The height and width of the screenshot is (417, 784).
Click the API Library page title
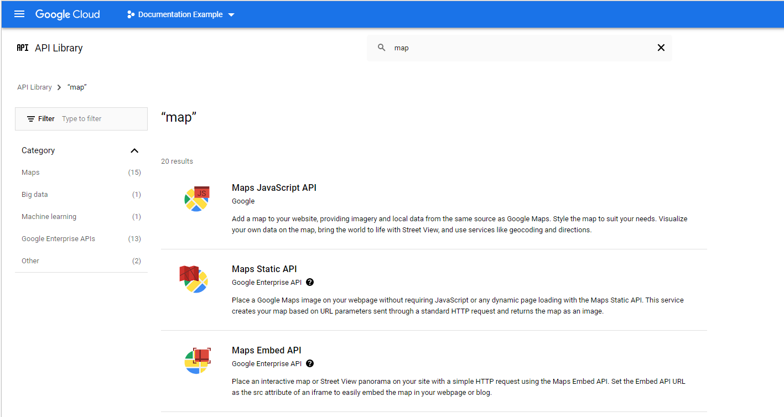(59, 48)
